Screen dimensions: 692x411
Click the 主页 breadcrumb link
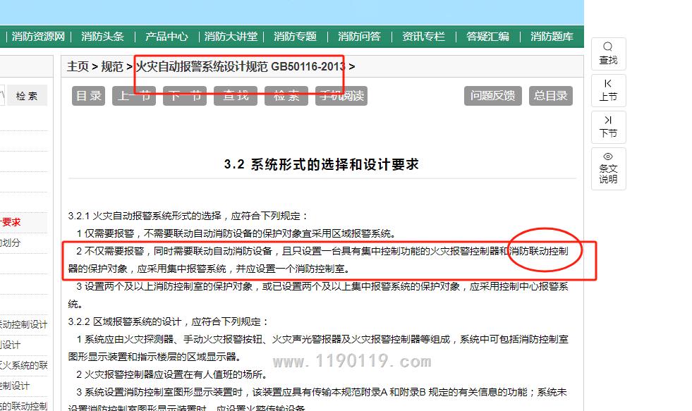point(78,67)
